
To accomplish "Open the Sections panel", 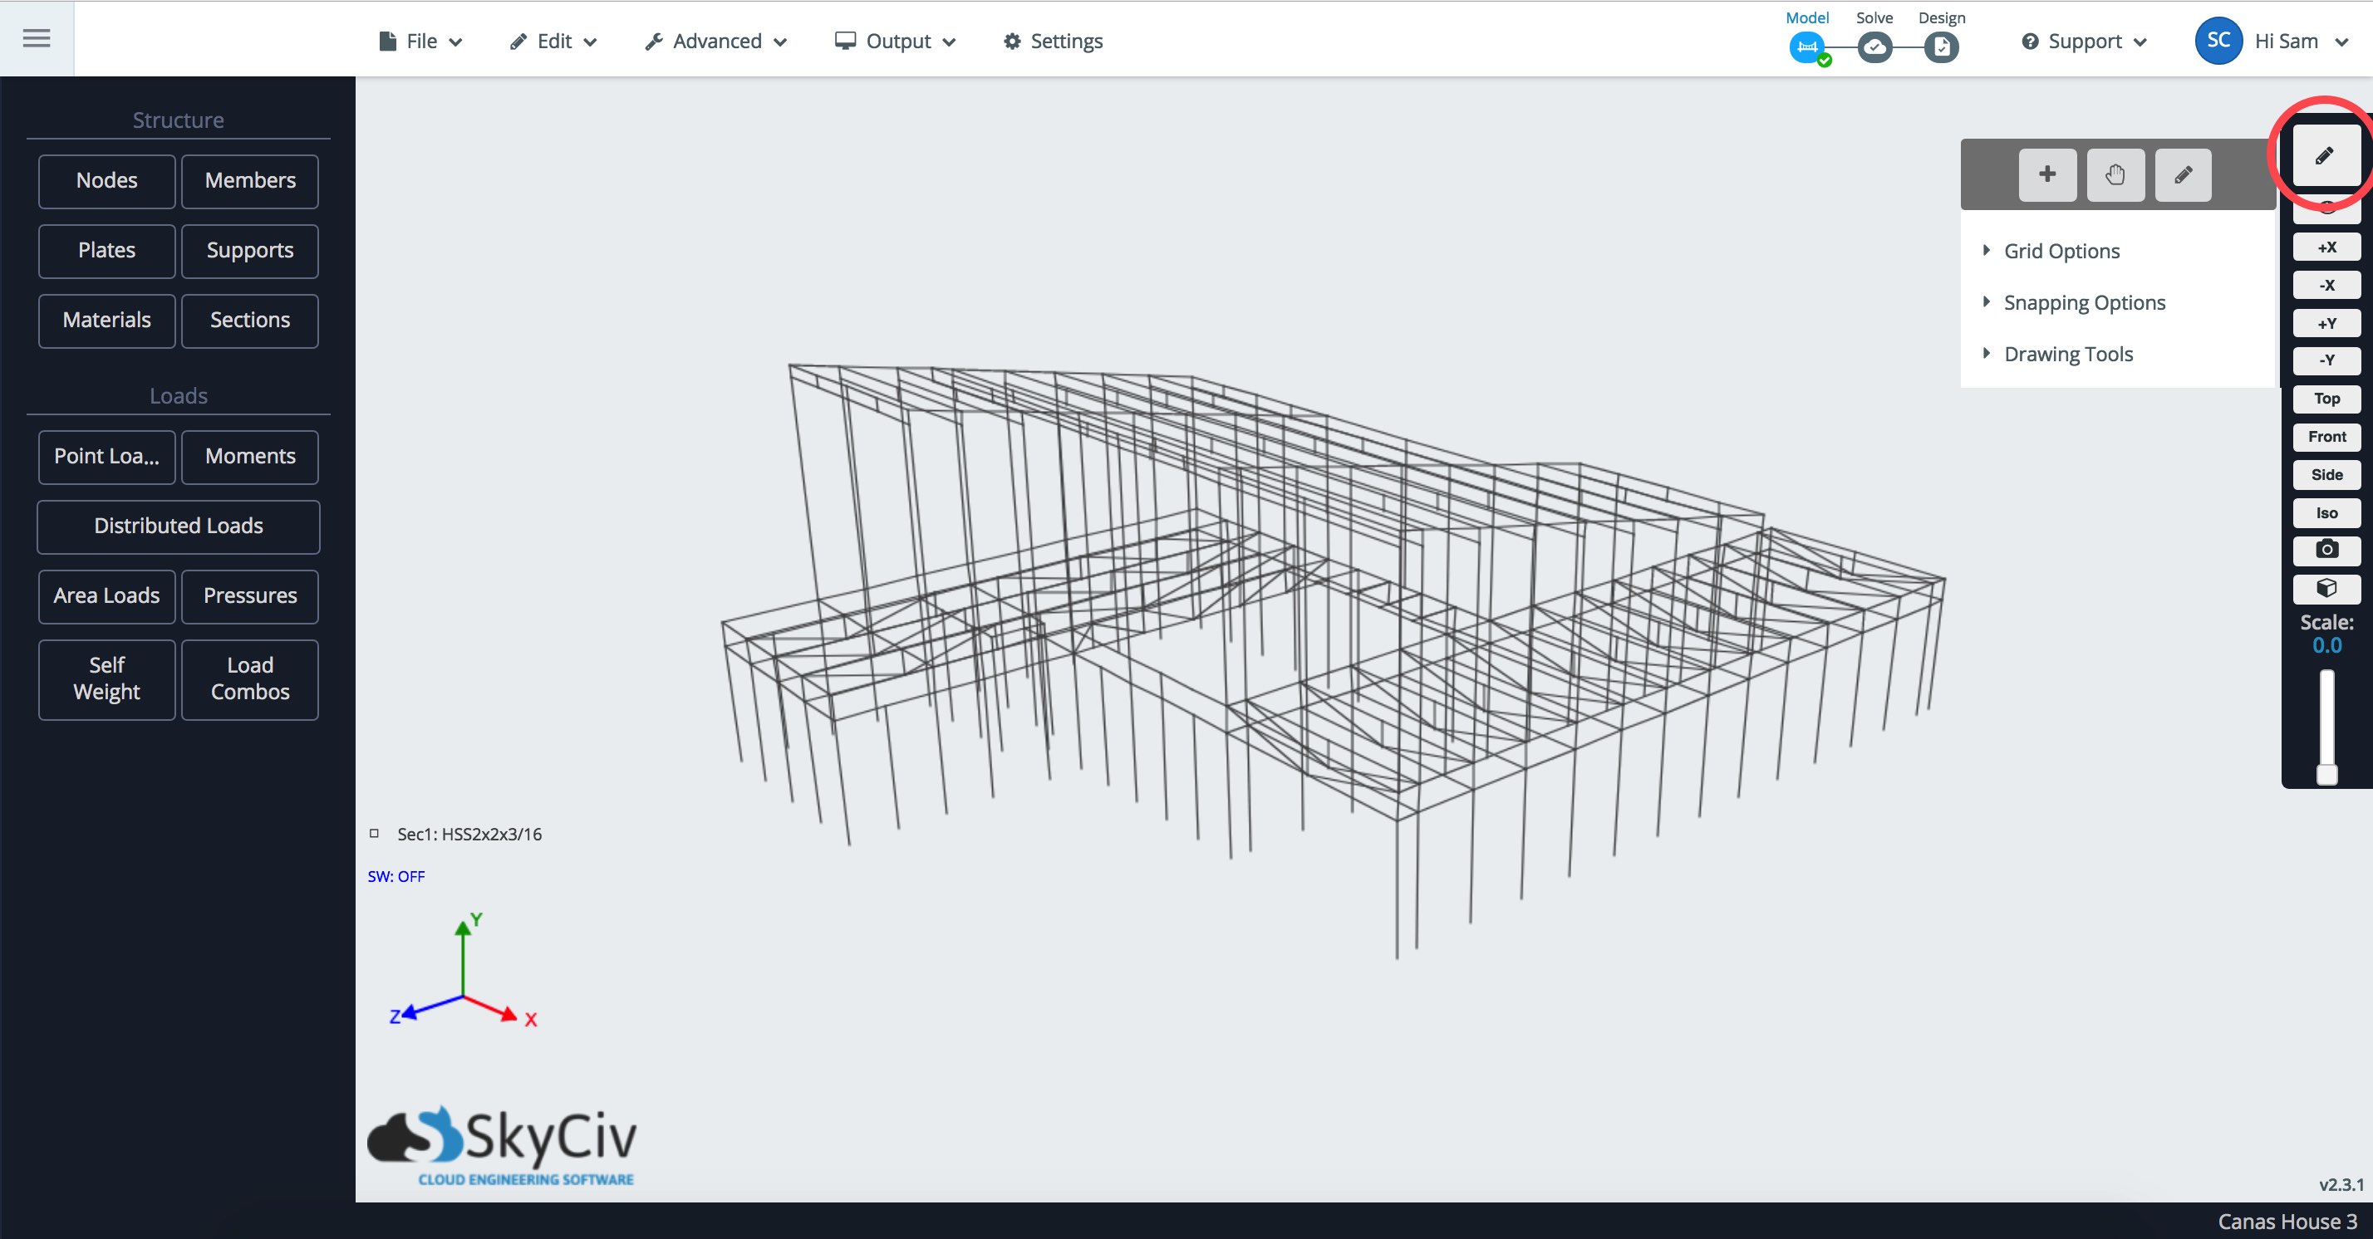I will [249, 321].
